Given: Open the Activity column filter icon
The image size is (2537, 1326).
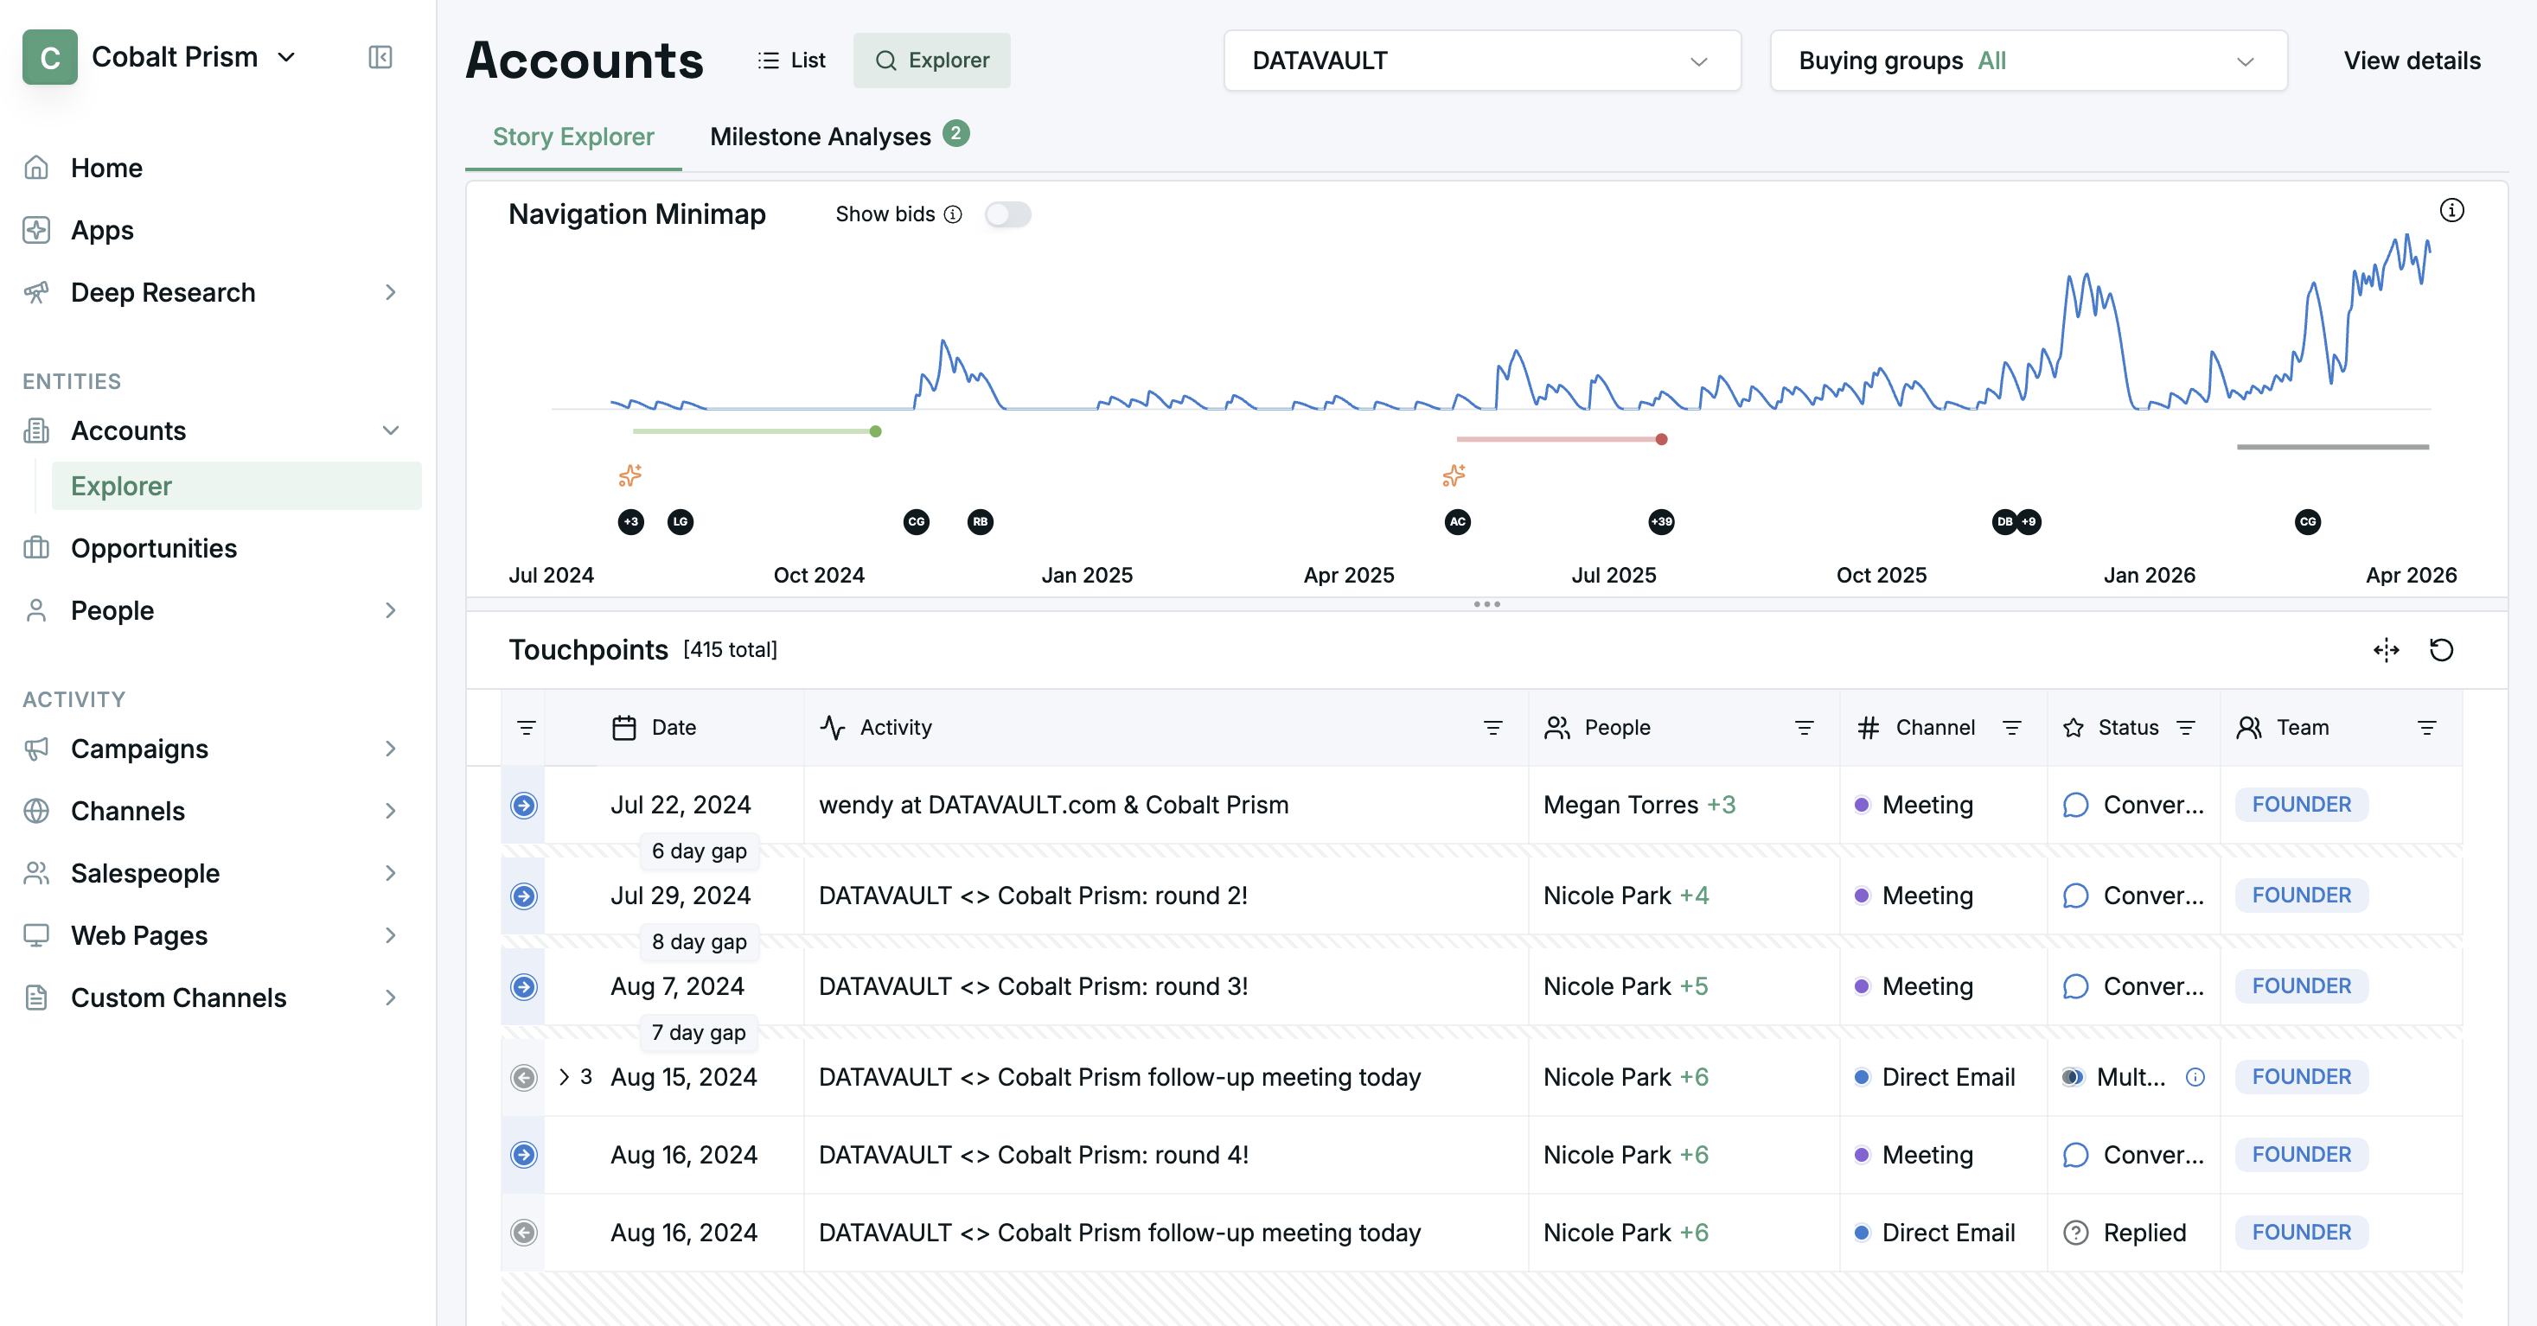Looking at the screenshot, I should point(1492,728).
